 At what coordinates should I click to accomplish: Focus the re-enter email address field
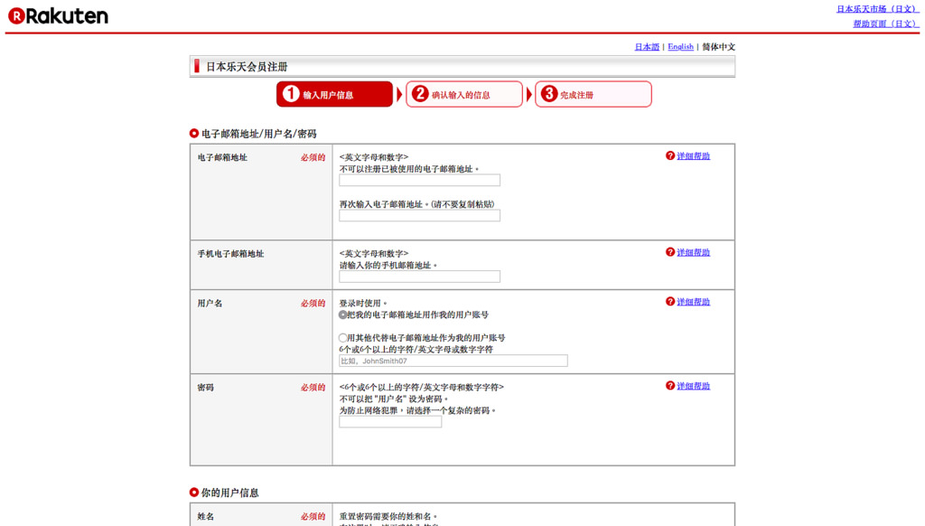point(419,216)
